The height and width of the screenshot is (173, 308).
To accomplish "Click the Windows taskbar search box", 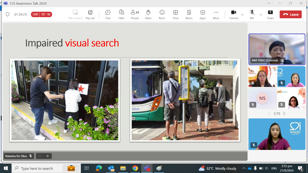I will (37, 168).
